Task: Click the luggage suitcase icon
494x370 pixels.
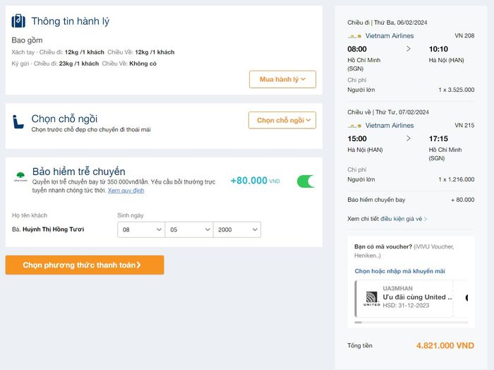Action: coord(18,21)
